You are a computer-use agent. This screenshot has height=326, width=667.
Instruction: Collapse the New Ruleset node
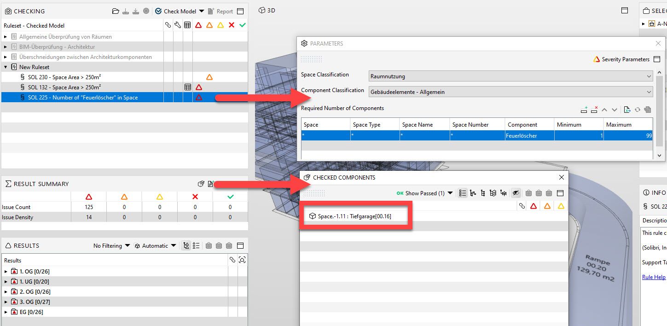pyautogui.click(x=6, y=67)
